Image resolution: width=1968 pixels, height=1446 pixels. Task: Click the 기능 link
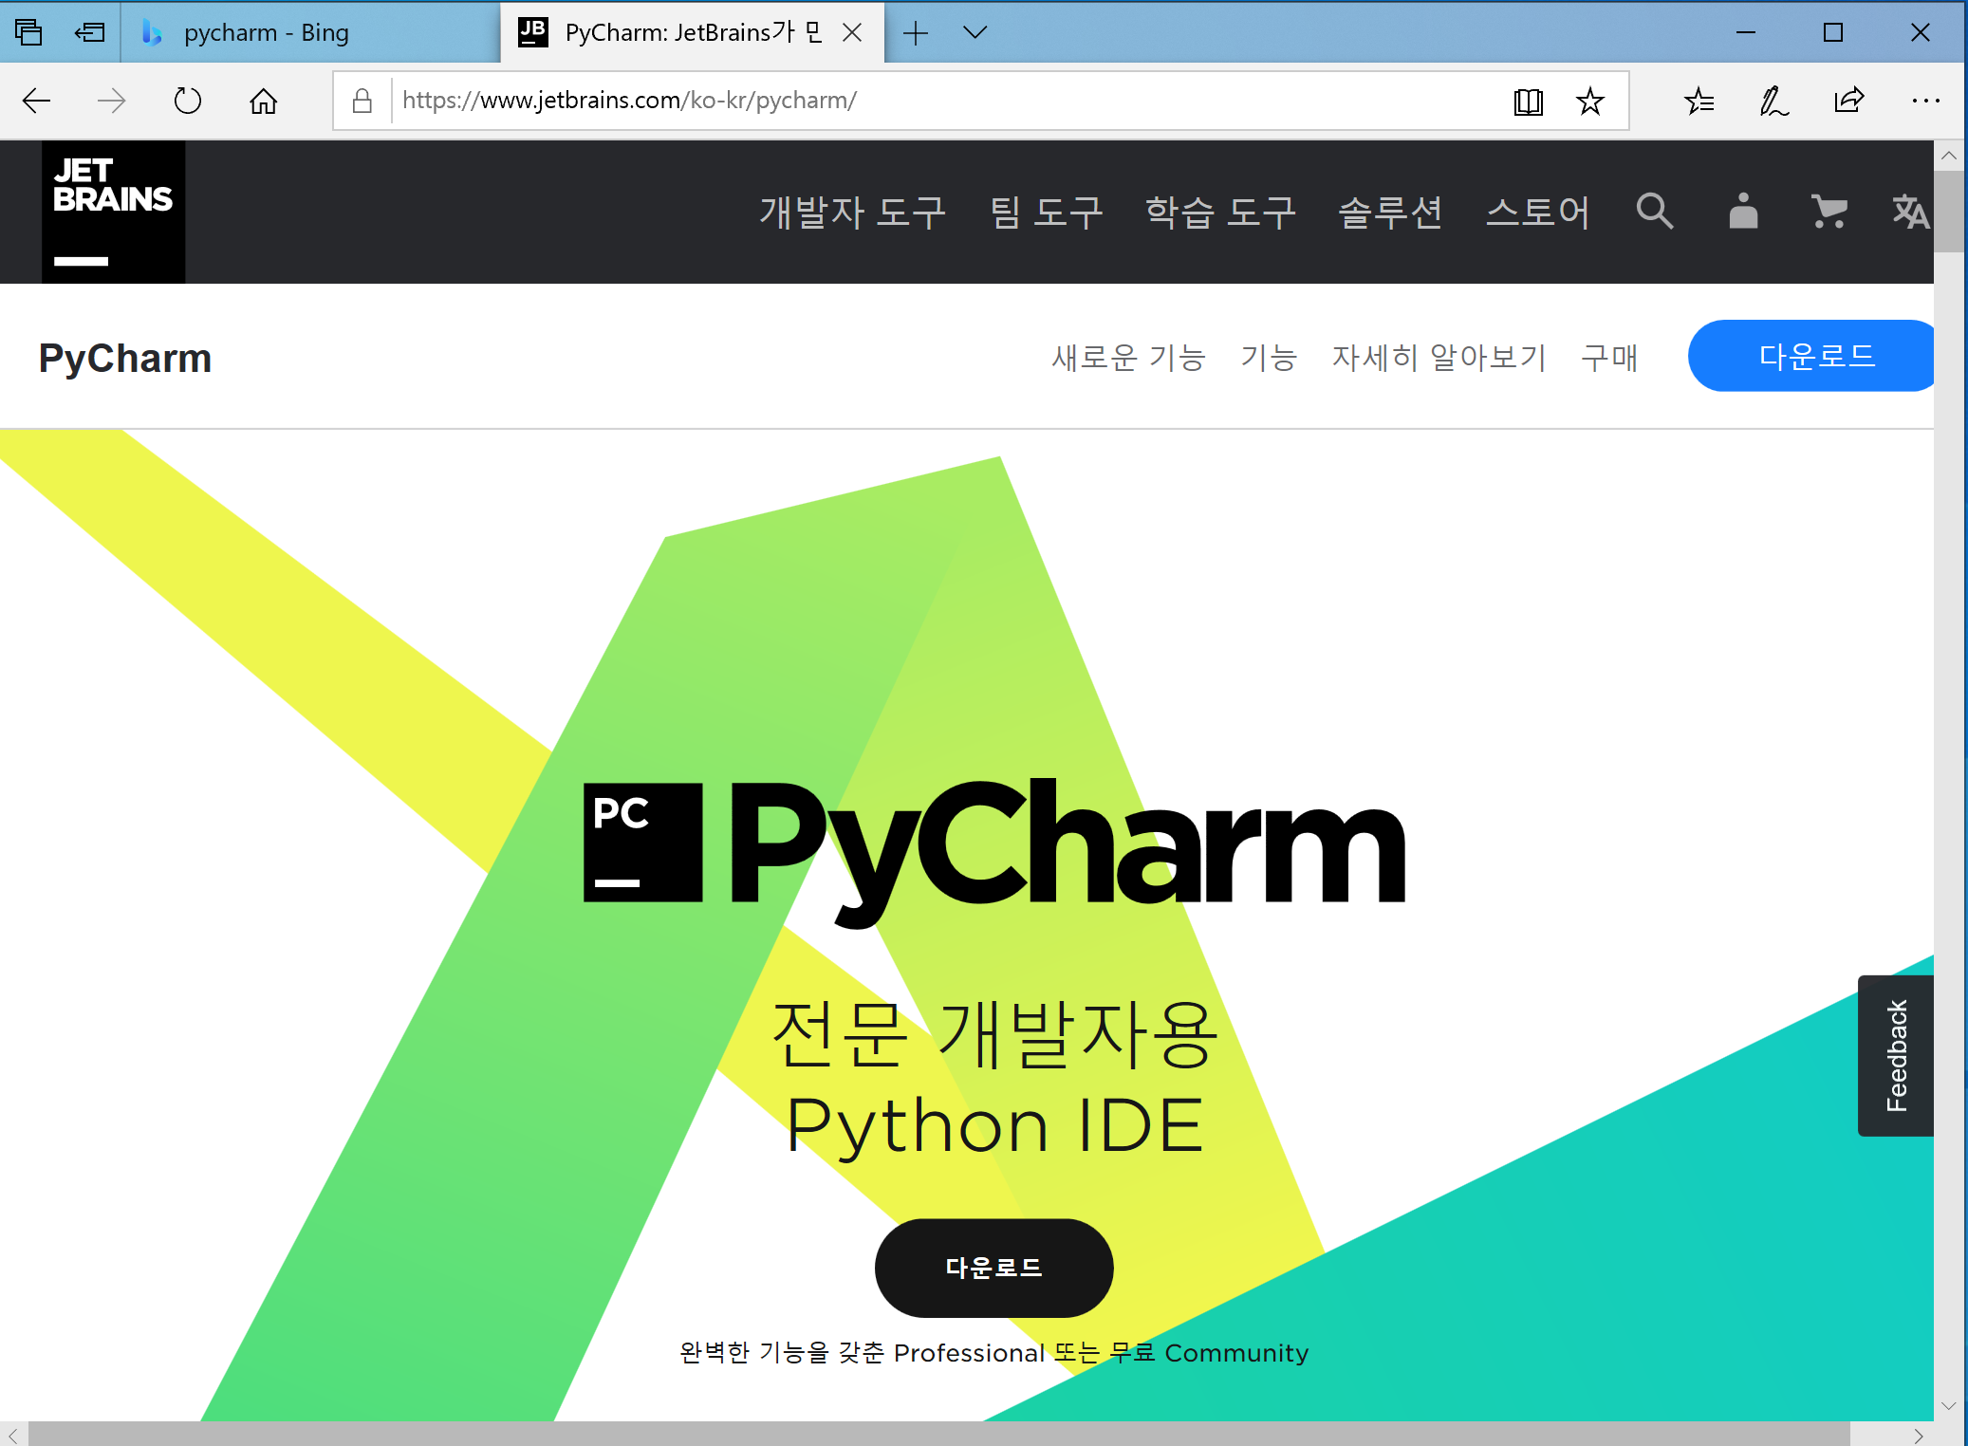click(x=1268, y=357)
